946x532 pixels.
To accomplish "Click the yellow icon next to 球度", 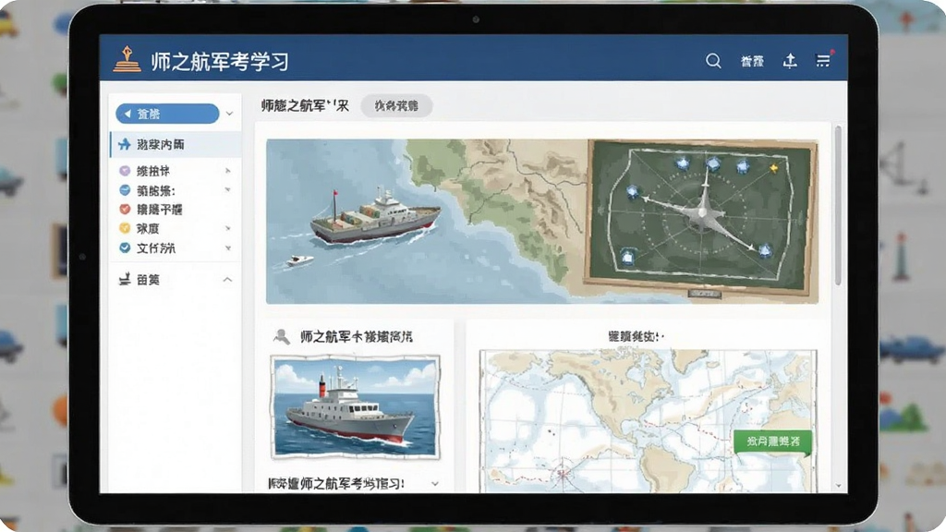I will pyautogui.click(x=125, y=229).
